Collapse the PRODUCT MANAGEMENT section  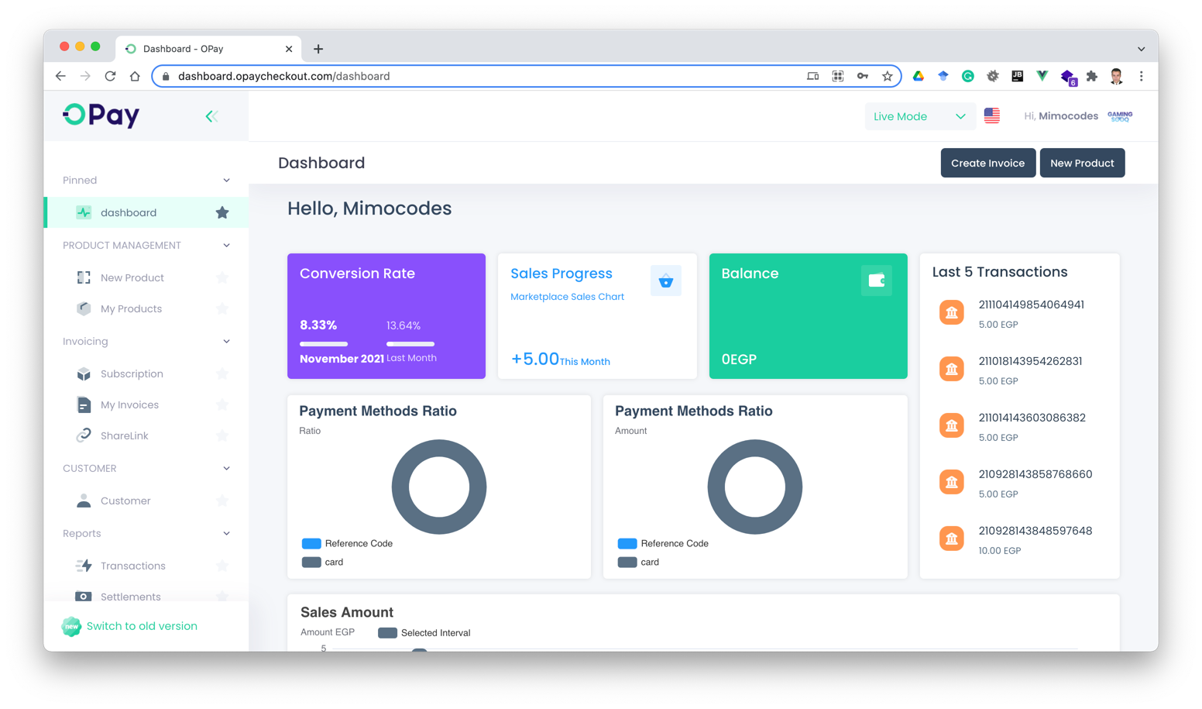tap(226, 246)
